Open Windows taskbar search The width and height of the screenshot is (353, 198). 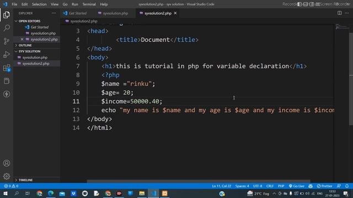pyautogui.click(x=17, y=193)
